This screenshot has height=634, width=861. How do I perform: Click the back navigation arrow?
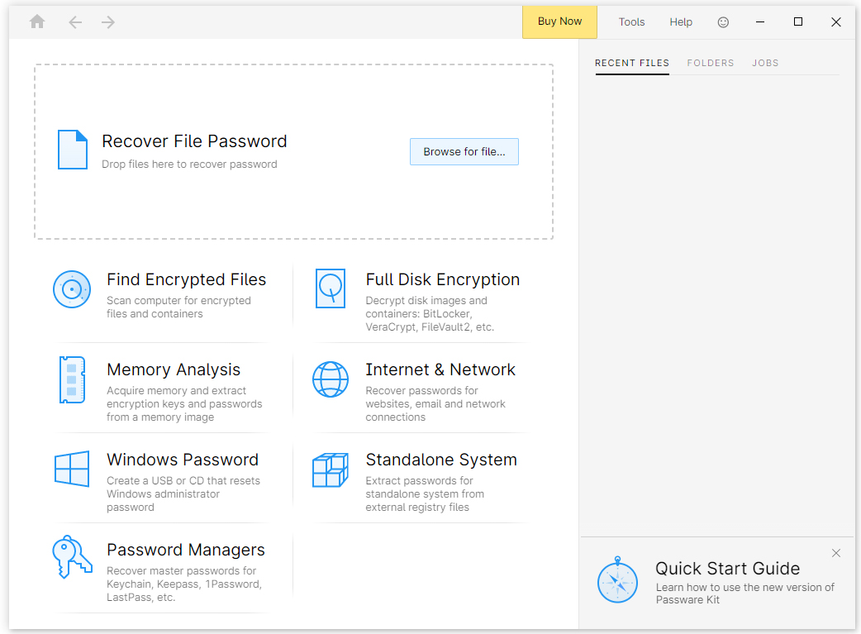(x=75, y=22)
